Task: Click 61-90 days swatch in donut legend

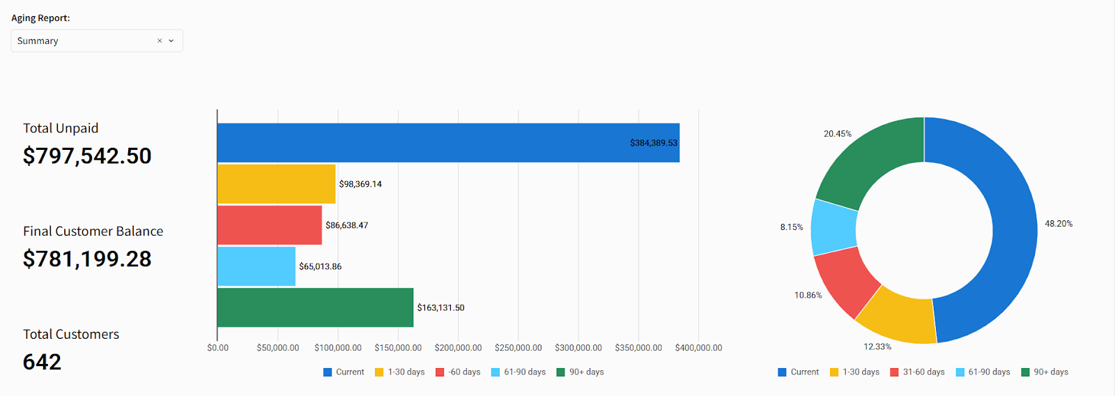Action: tap(960, 372)
